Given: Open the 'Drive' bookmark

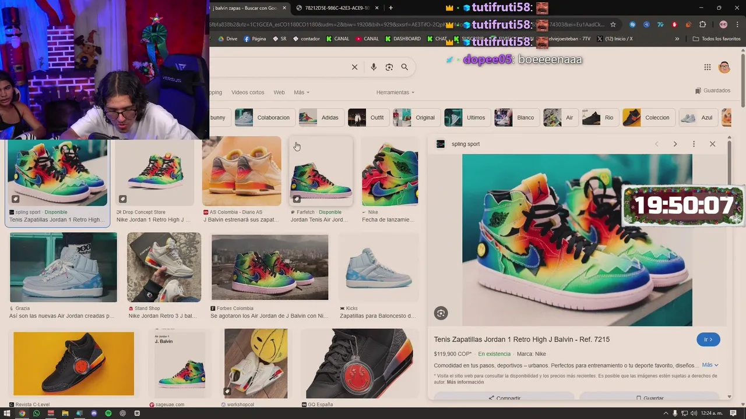Looking at the screenshot, I should click(x=228, y=39).
